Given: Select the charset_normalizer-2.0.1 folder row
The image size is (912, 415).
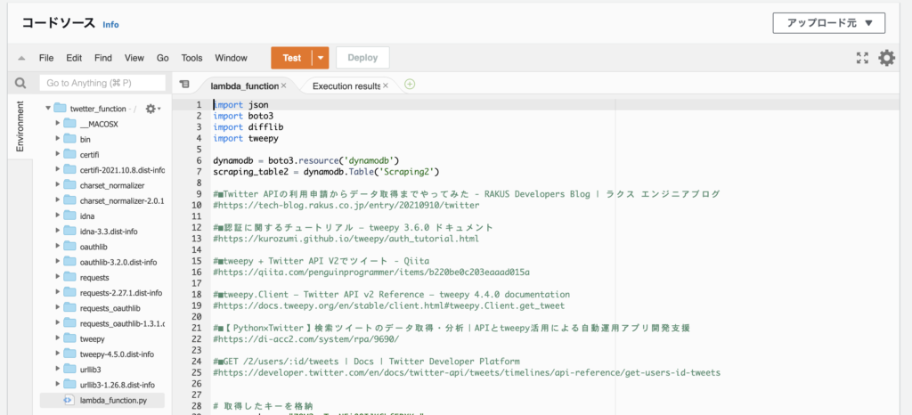Looking at the screenshot, I should (x=102, y=200).
